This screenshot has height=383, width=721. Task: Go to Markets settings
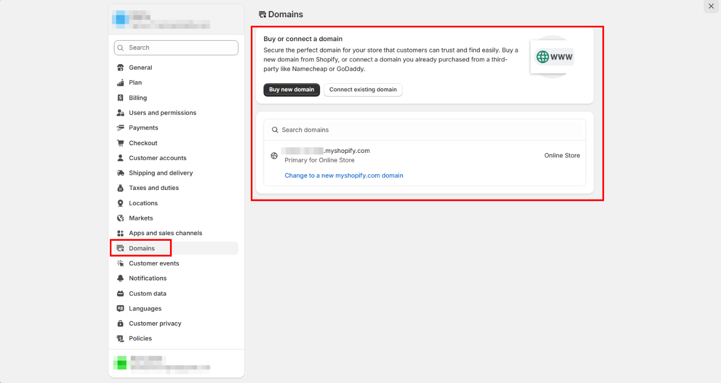[141, 218]
